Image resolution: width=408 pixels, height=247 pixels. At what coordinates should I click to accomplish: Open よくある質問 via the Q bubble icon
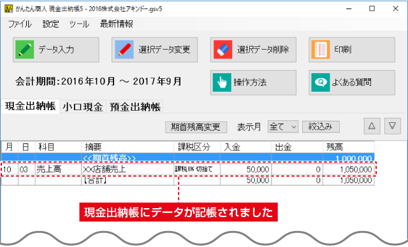click(321, 82)
